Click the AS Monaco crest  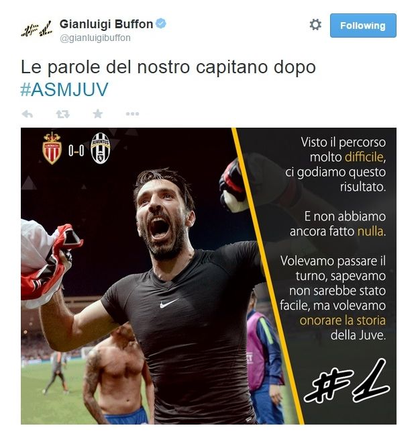click(x=52, y=148)
